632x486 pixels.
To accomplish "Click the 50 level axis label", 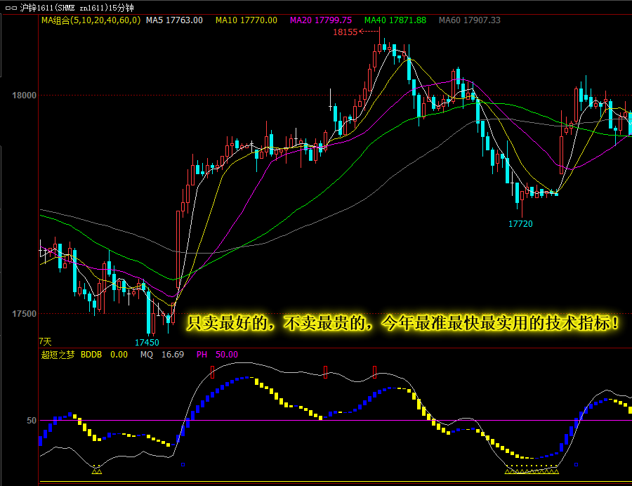I will click(32, 421).
